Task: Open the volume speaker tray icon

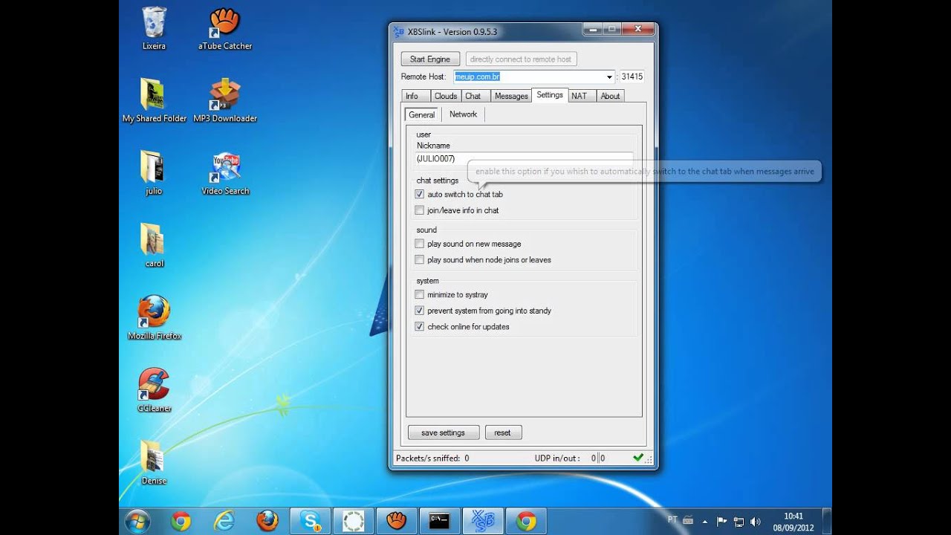Action: [756, 521]
